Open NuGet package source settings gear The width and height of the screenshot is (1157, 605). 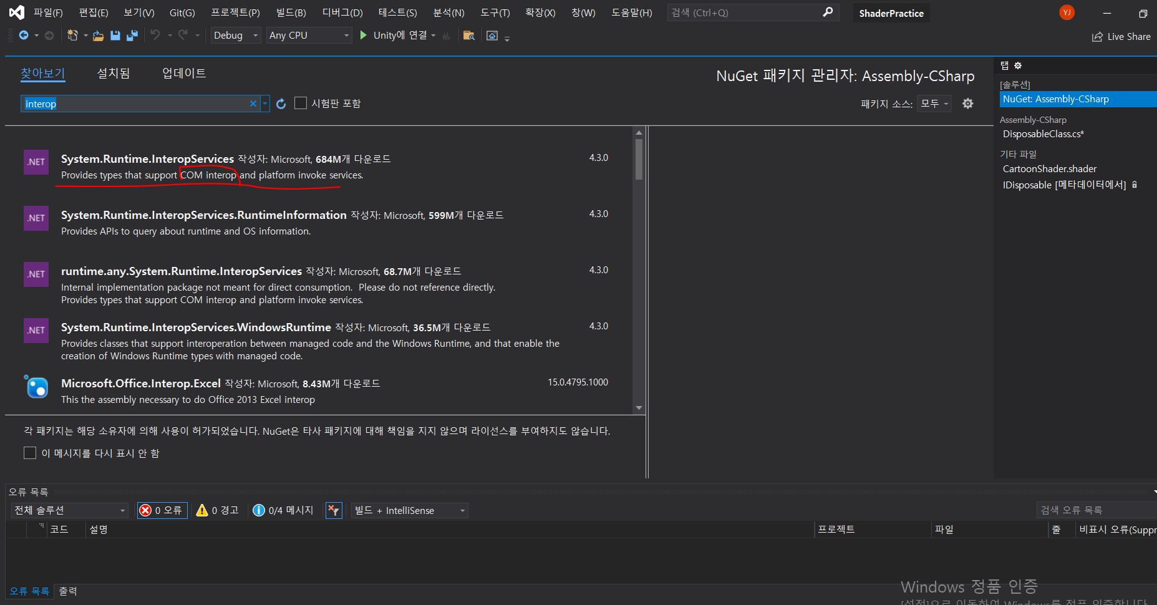[967, 104]
